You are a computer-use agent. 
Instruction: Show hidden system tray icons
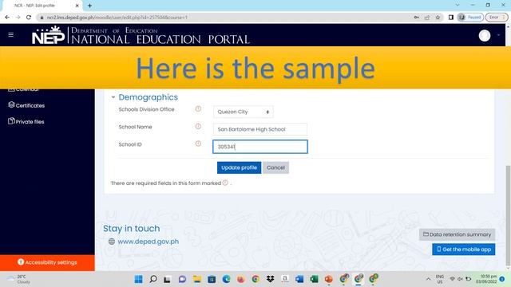[x=428, y=279]
